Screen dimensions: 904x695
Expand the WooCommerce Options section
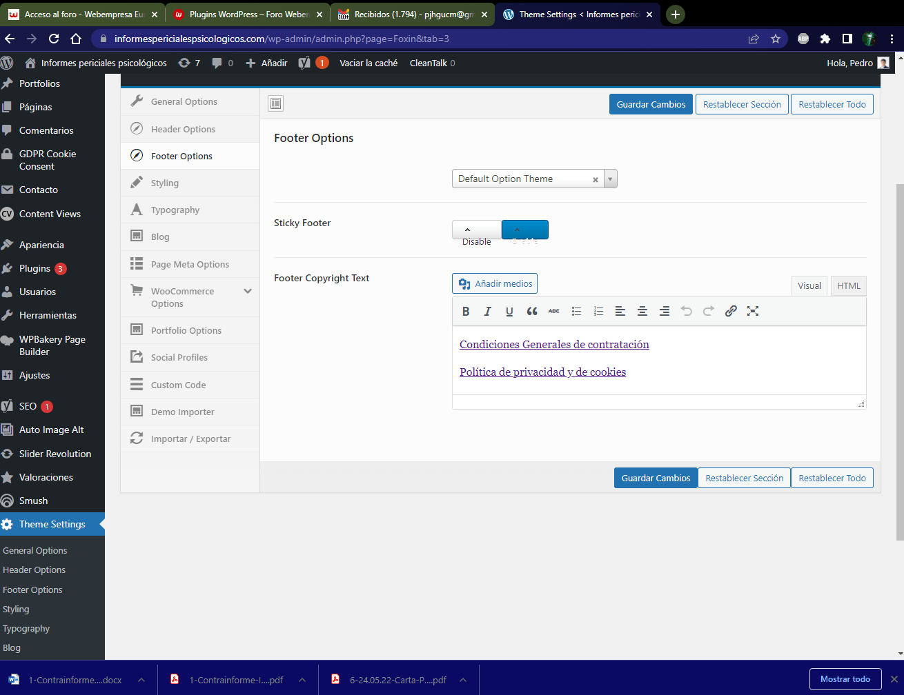[x=248, y=292]
